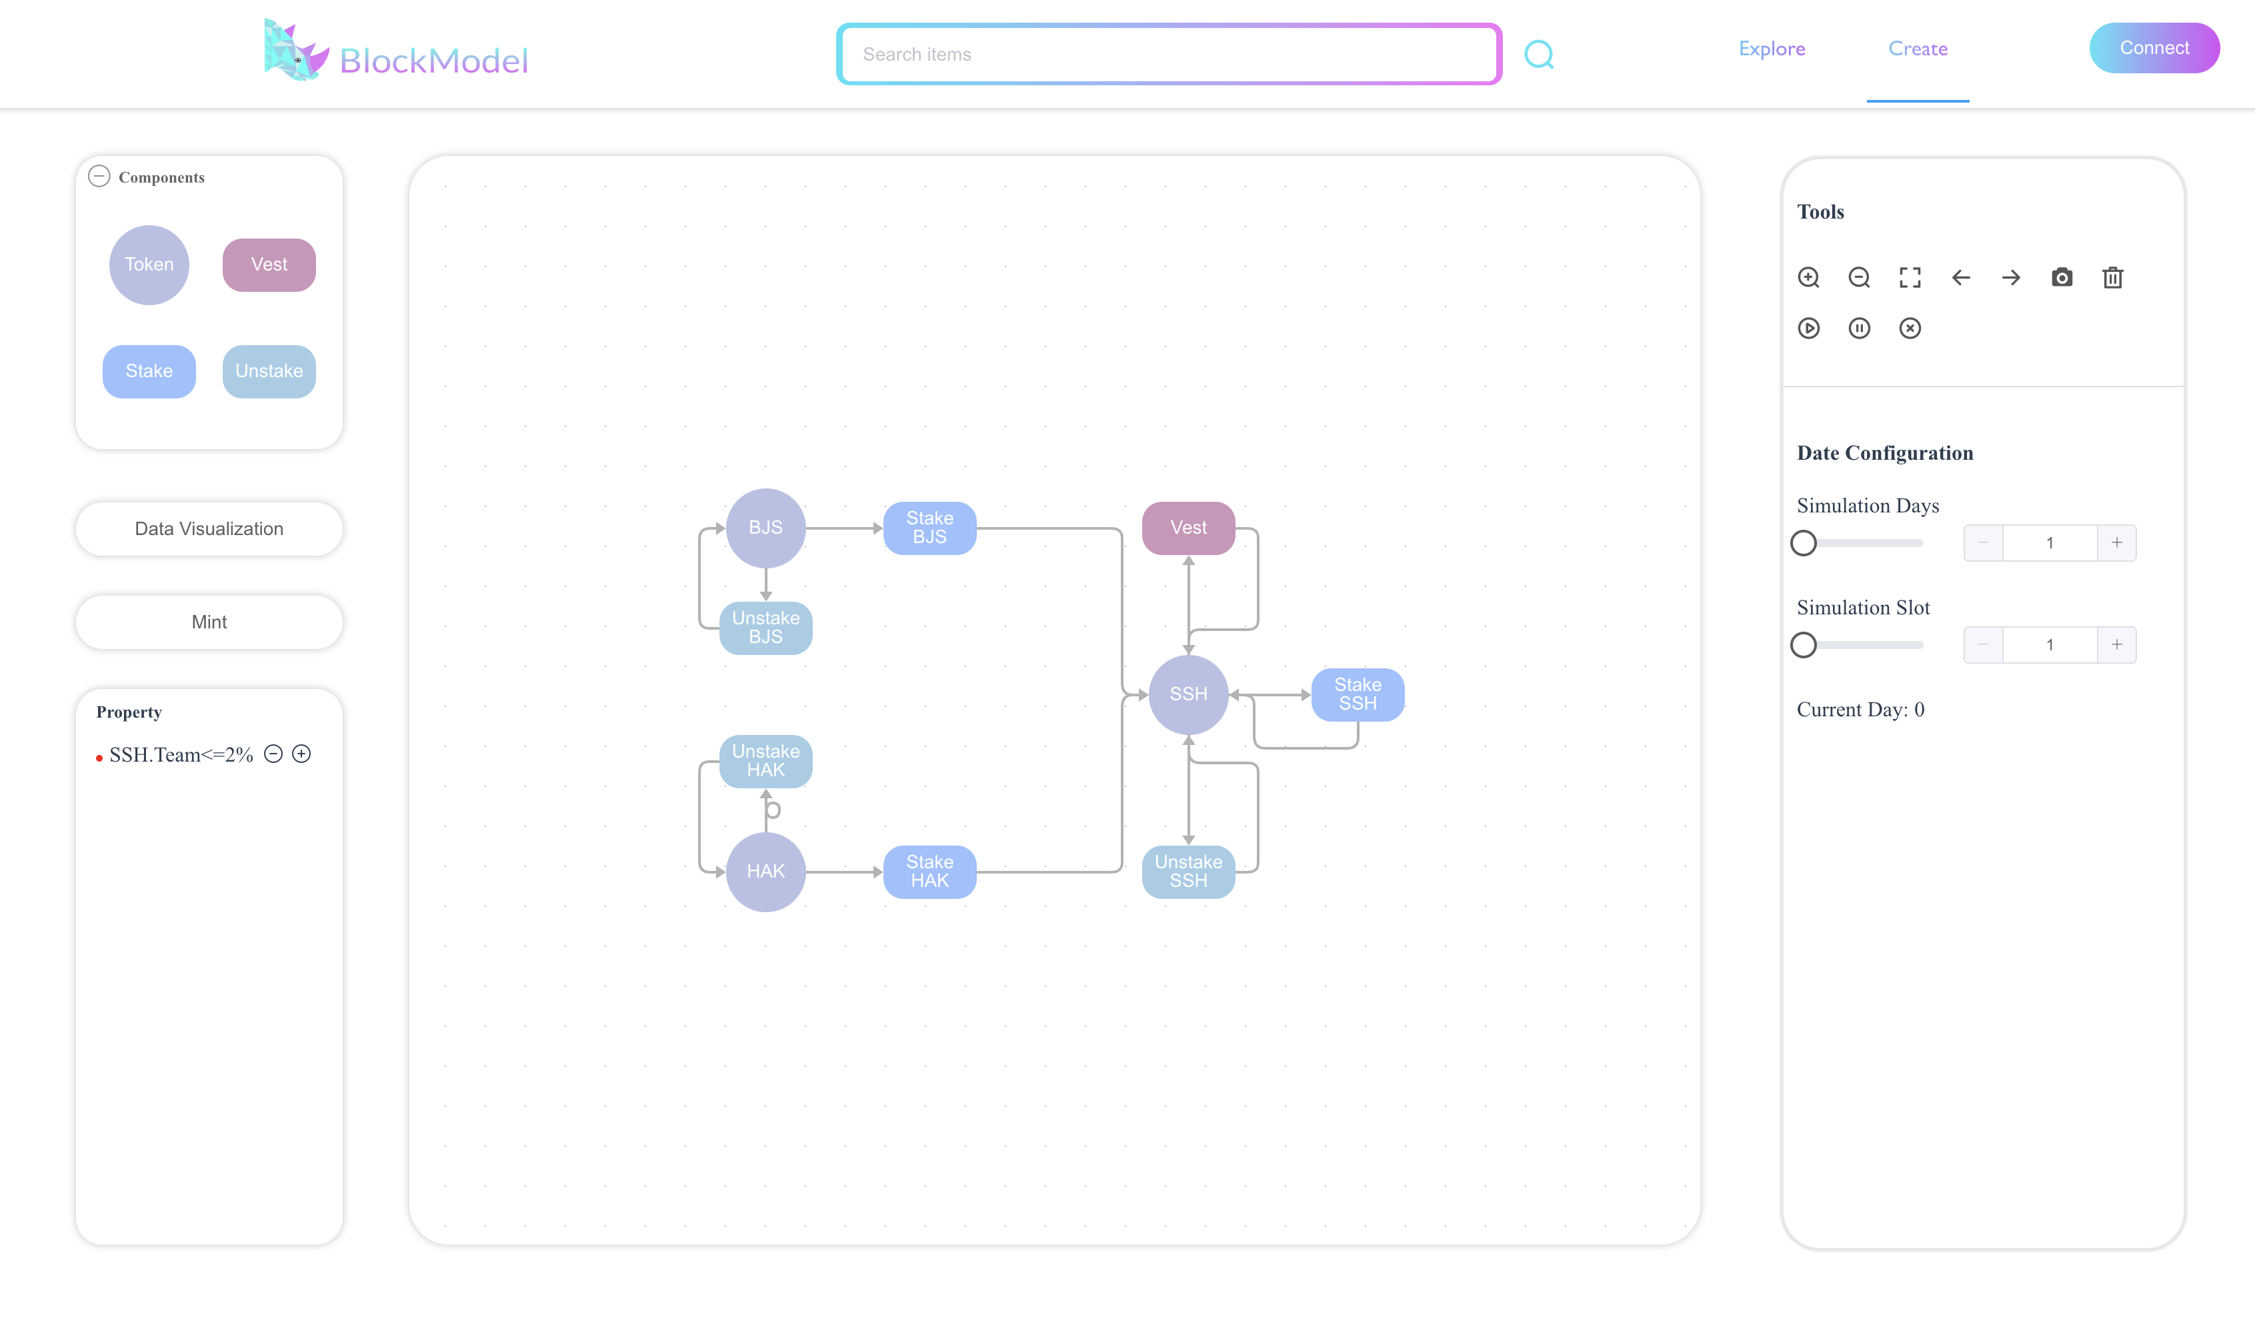Add a new property with the plus icon
This screenshot has width=2255, height=1322.
point(301,754)
